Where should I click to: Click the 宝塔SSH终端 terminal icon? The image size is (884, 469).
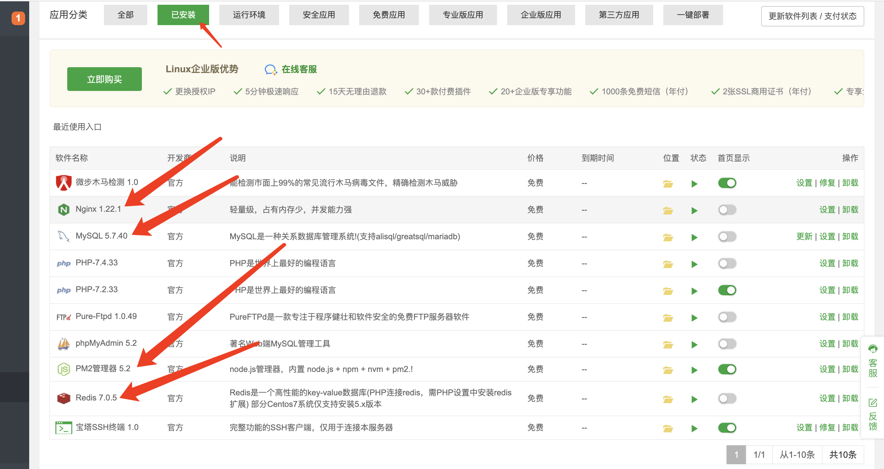pyautogui.click(x=63, y=428)
